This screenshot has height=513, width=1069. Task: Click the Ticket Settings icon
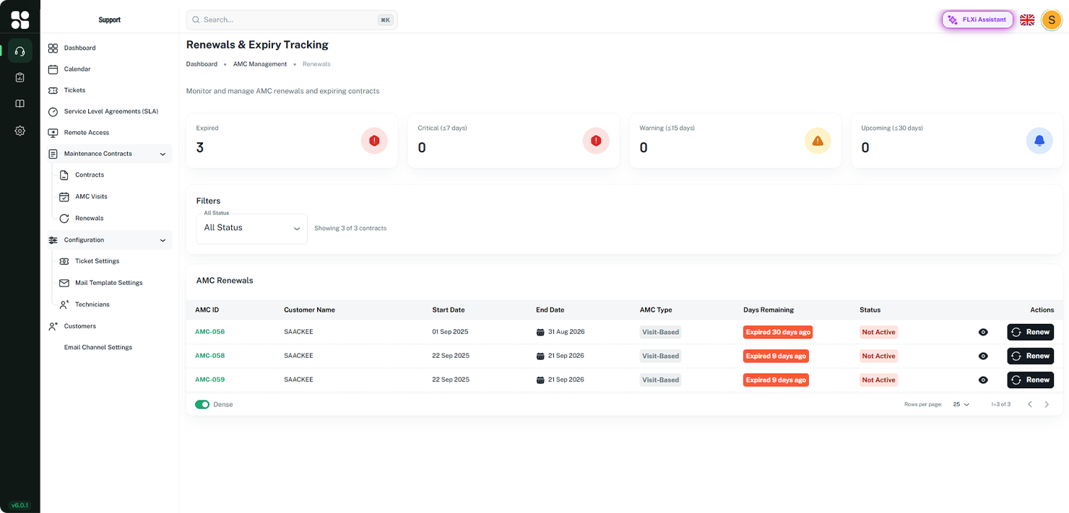[x=64, y=261]
